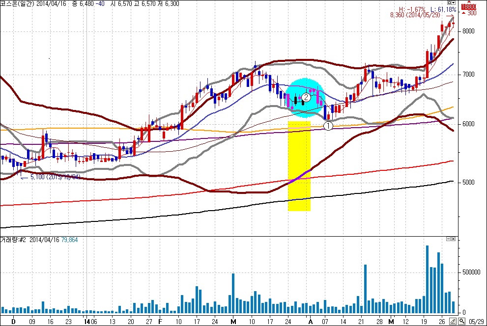Click the tallest volume bar in May
487x326 pixels.
[x=428, y=280]
